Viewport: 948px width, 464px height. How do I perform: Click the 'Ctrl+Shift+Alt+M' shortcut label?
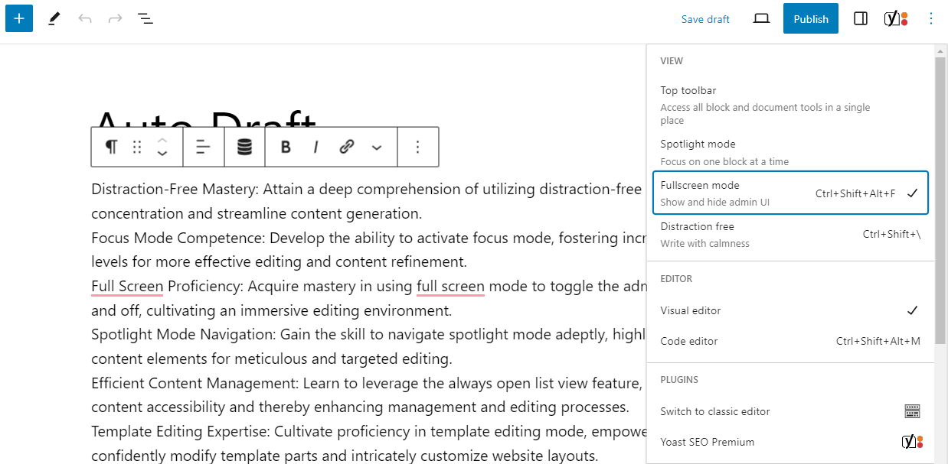[878, 341]
